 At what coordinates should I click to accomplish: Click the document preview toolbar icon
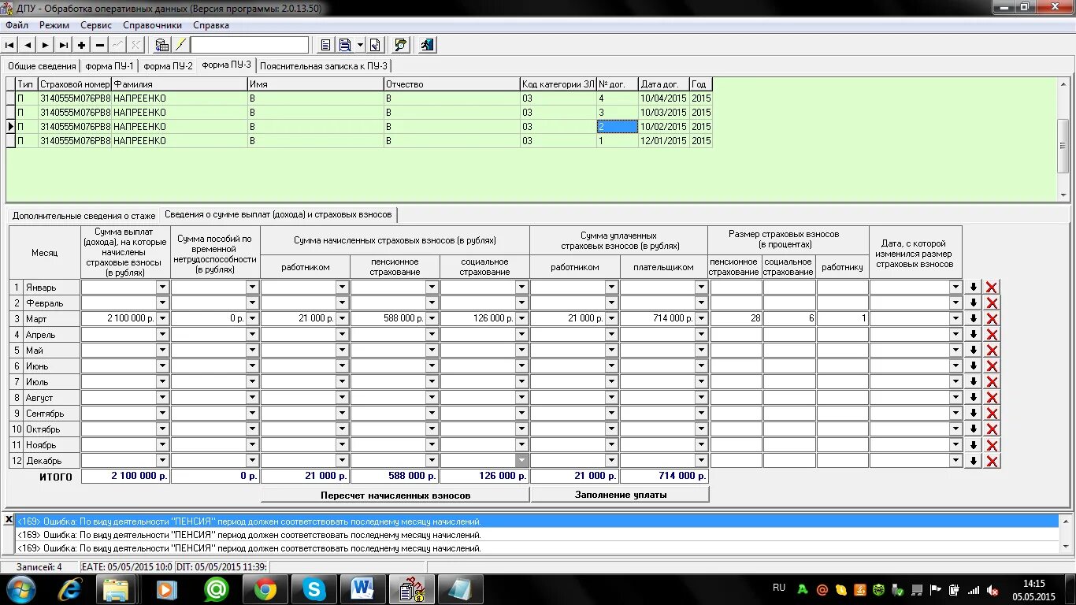pos(375,45)
